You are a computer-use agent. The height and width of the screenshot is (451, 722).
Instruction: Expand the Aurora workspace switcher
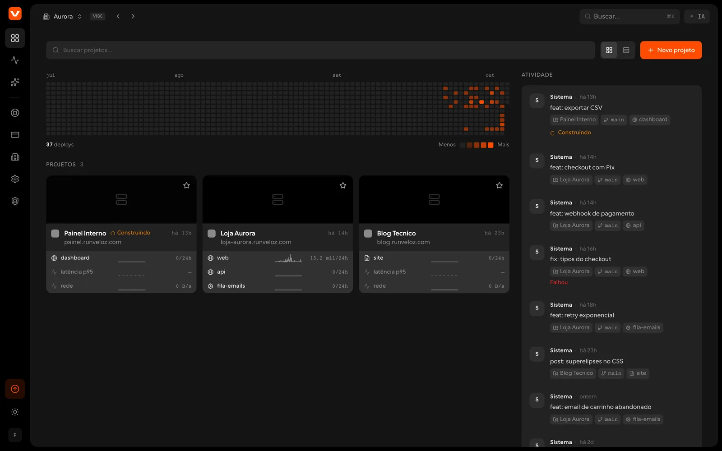[x=62, y=16]
